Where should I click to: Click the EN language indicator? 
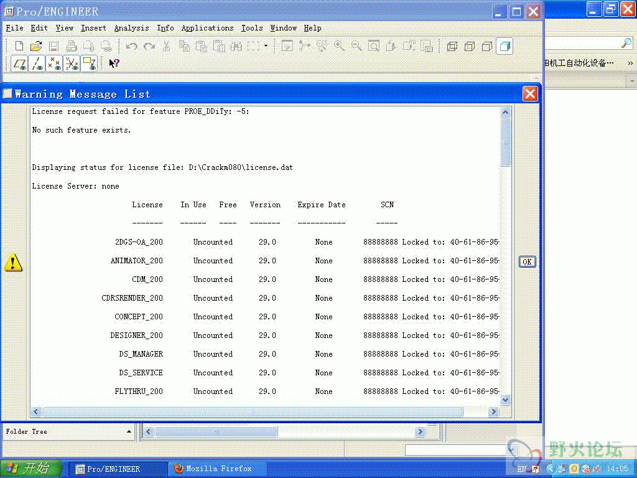[x=522, y=469]
